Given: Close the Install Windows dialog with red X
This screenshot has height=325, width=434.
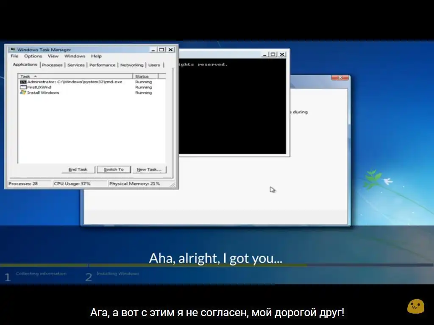Looking at the screenshot, I should click(340, 78).
